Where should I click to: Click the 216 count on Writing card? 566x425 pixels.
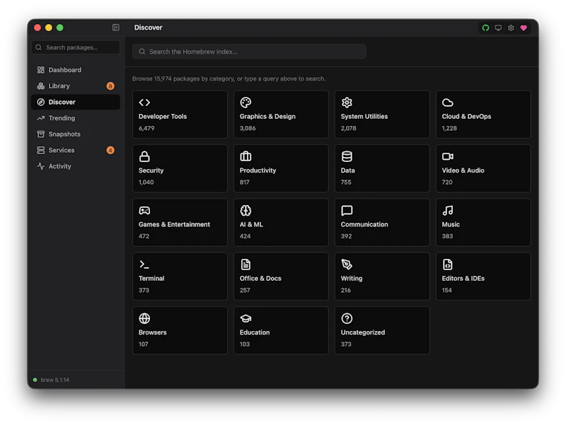click(x=346, y=291)
